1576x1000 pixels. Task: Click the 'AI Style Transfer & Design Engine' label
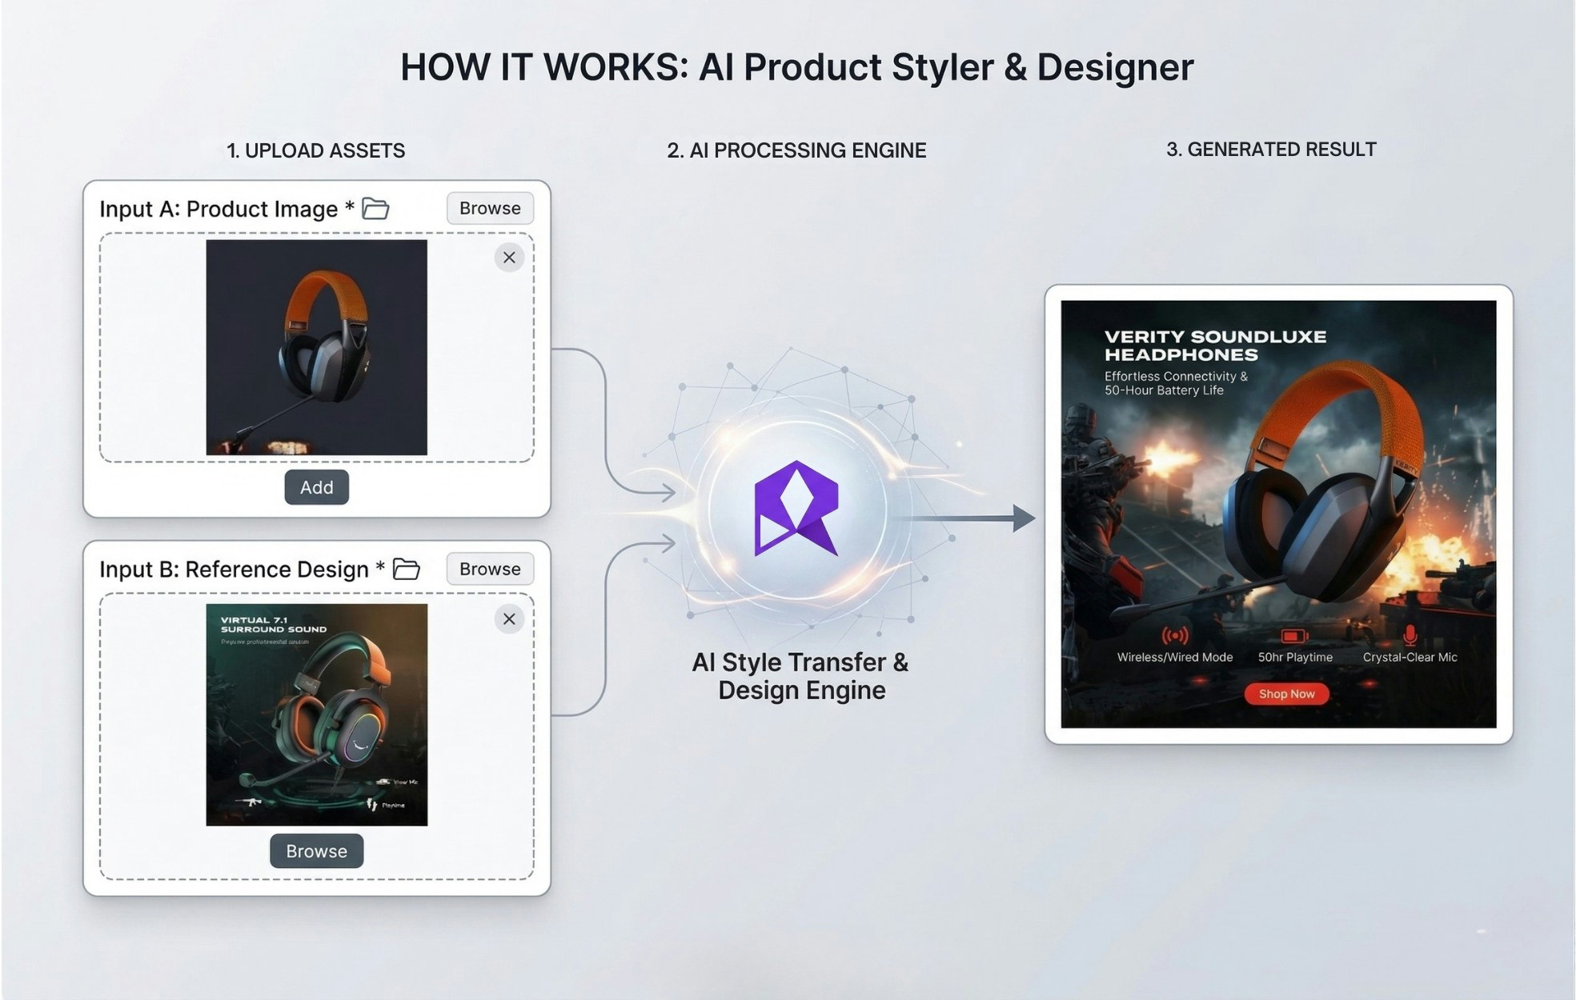point(800,676)
